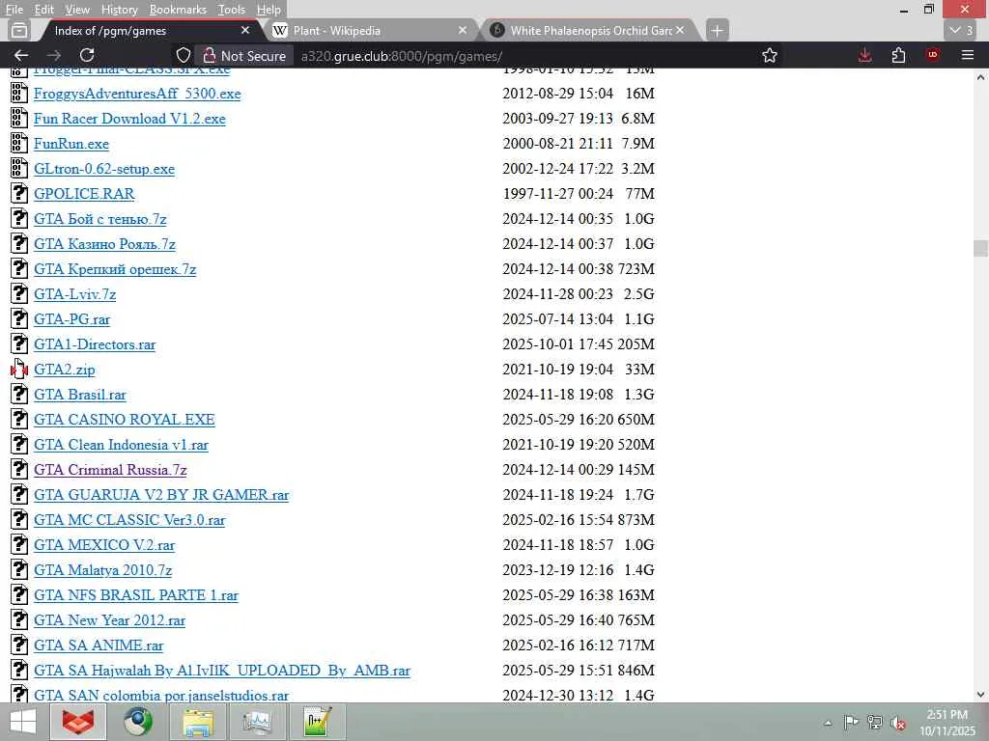Screen dimensions: 989x741
Task: Bookmark this page with the star icon
Action: pos(770,55)
